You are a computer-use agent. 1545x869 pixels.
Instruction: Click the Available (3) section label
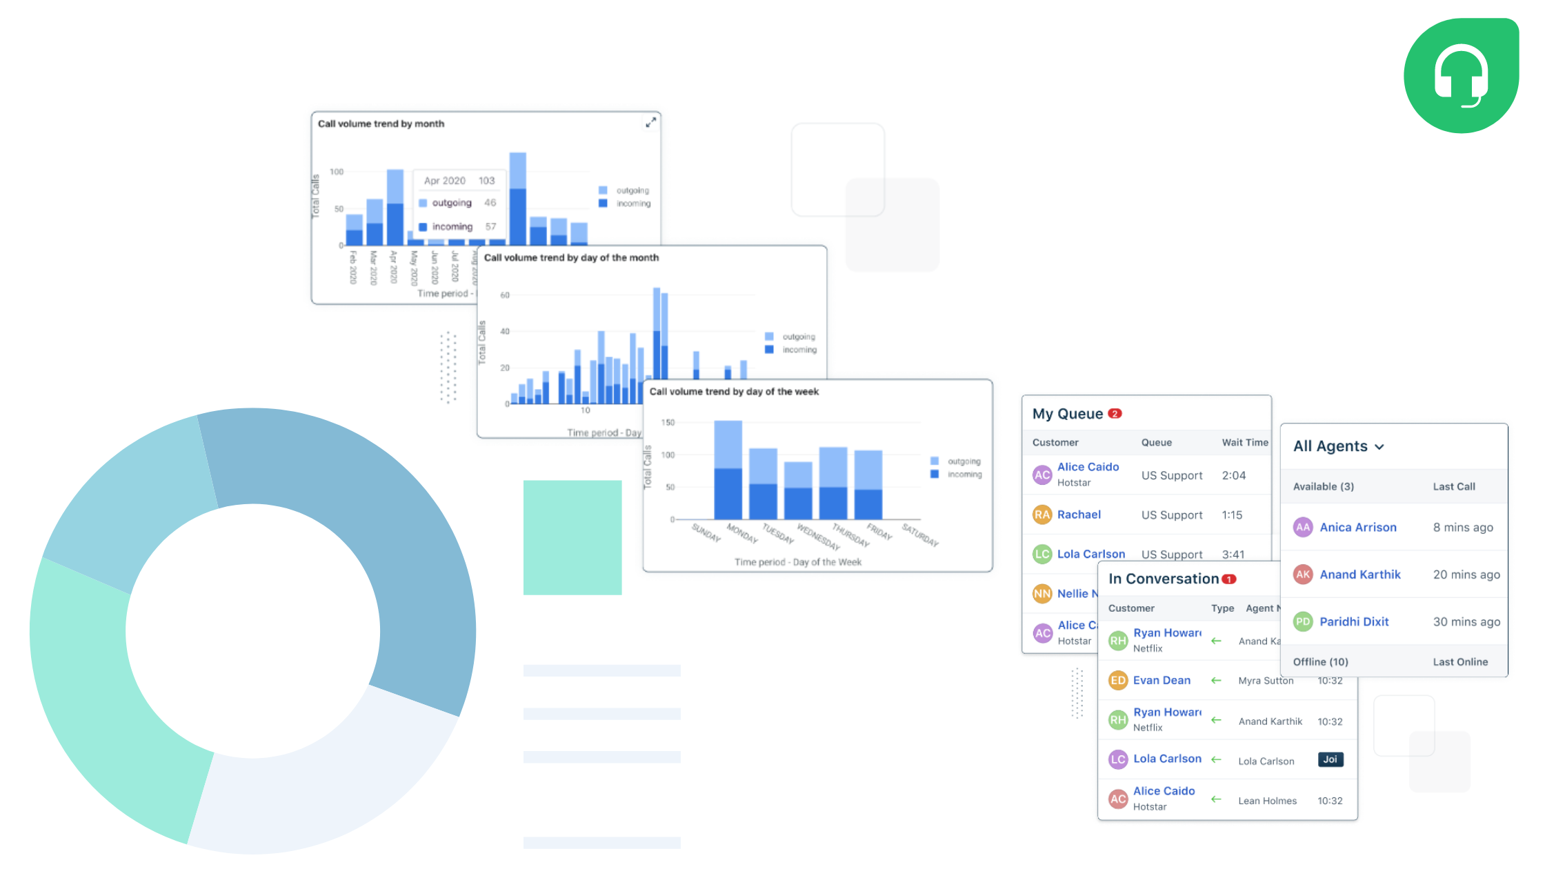(x=1323, y=487)
